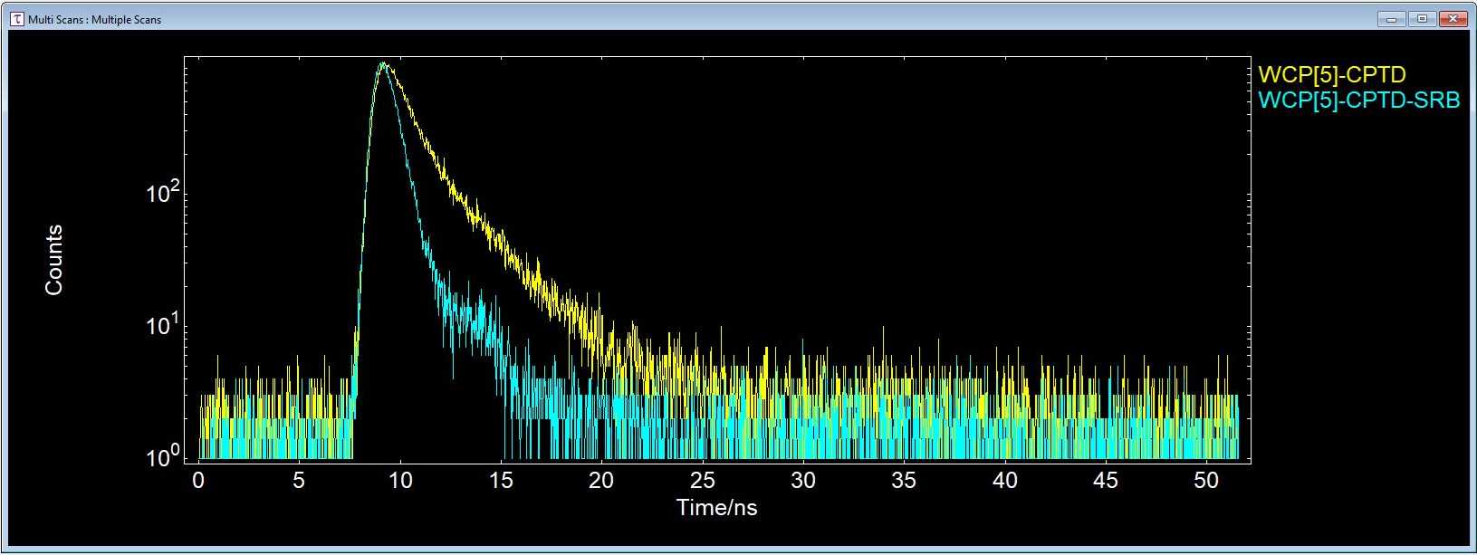Click the 30 tick label on time axis
Viewport: 1477px width, 555px height.
[x=803, y=481]
